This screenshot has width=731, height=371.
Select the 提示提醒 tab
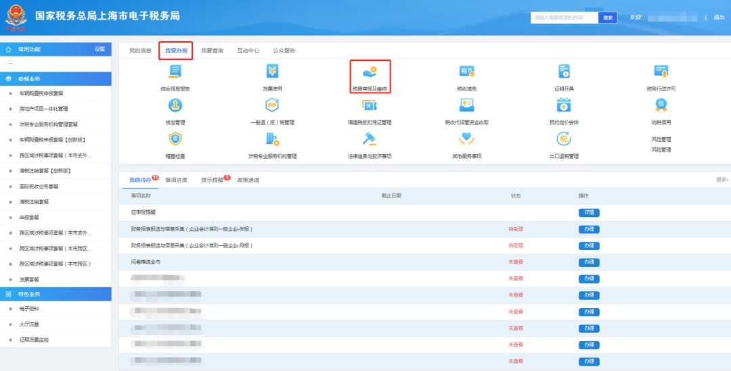click(212, 180)
